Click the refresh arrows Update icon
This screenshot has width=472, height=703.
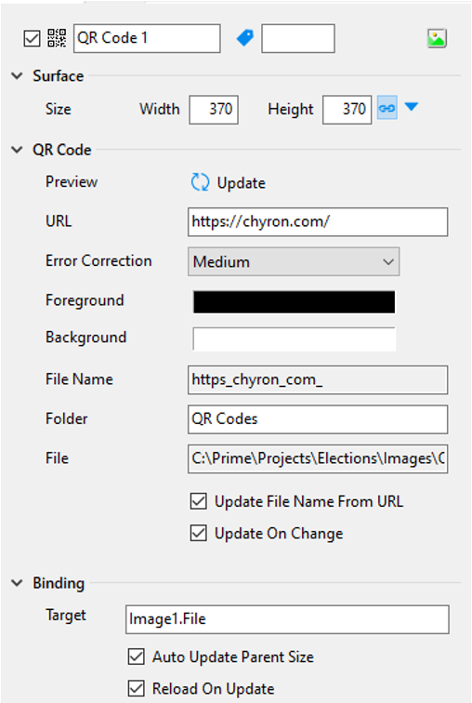[x=200, y=182]
